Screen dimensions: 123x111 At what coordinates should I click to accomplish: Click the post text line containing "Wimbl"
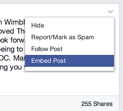click(12, 22)
